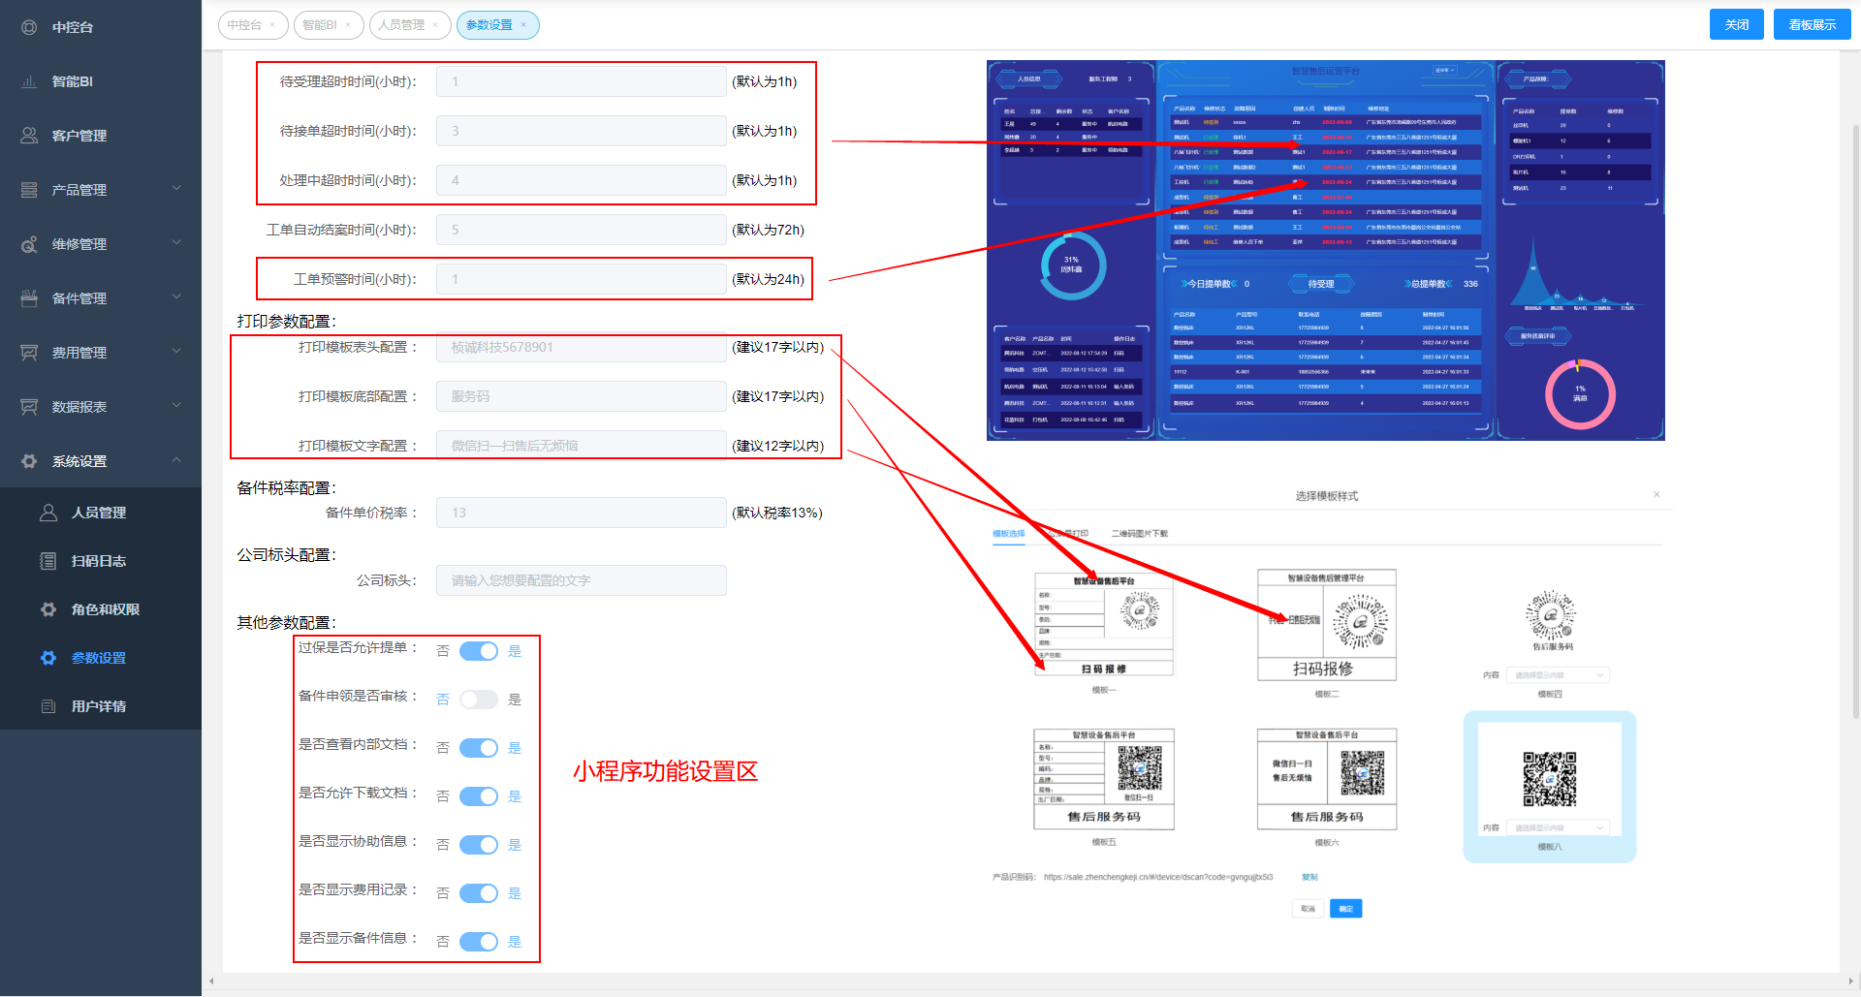Toggle the 过保是否允许提单 switch
The height and width of the screenshot is (997, 1861).
(478, 651)
